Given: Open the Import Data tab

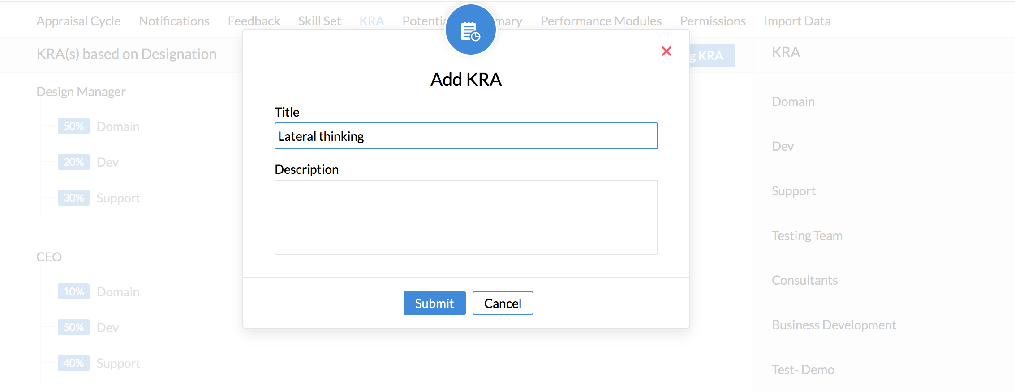Looking at the screenshot, I should click(x=797, y=21).
